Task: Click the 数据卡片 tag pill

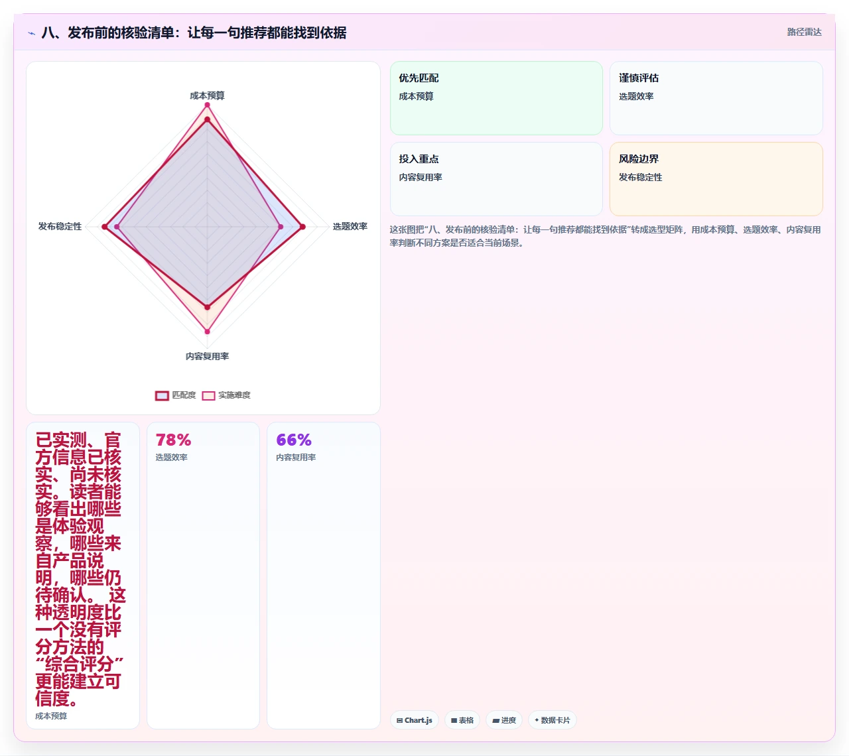Action: (553, 720)
